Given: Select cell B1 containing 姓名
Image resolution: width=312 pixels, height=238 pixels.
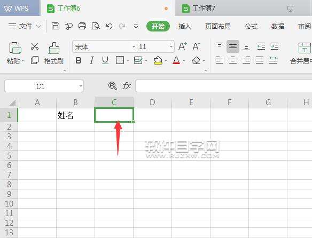Looking at the screenshot, I should coord(75,115).
